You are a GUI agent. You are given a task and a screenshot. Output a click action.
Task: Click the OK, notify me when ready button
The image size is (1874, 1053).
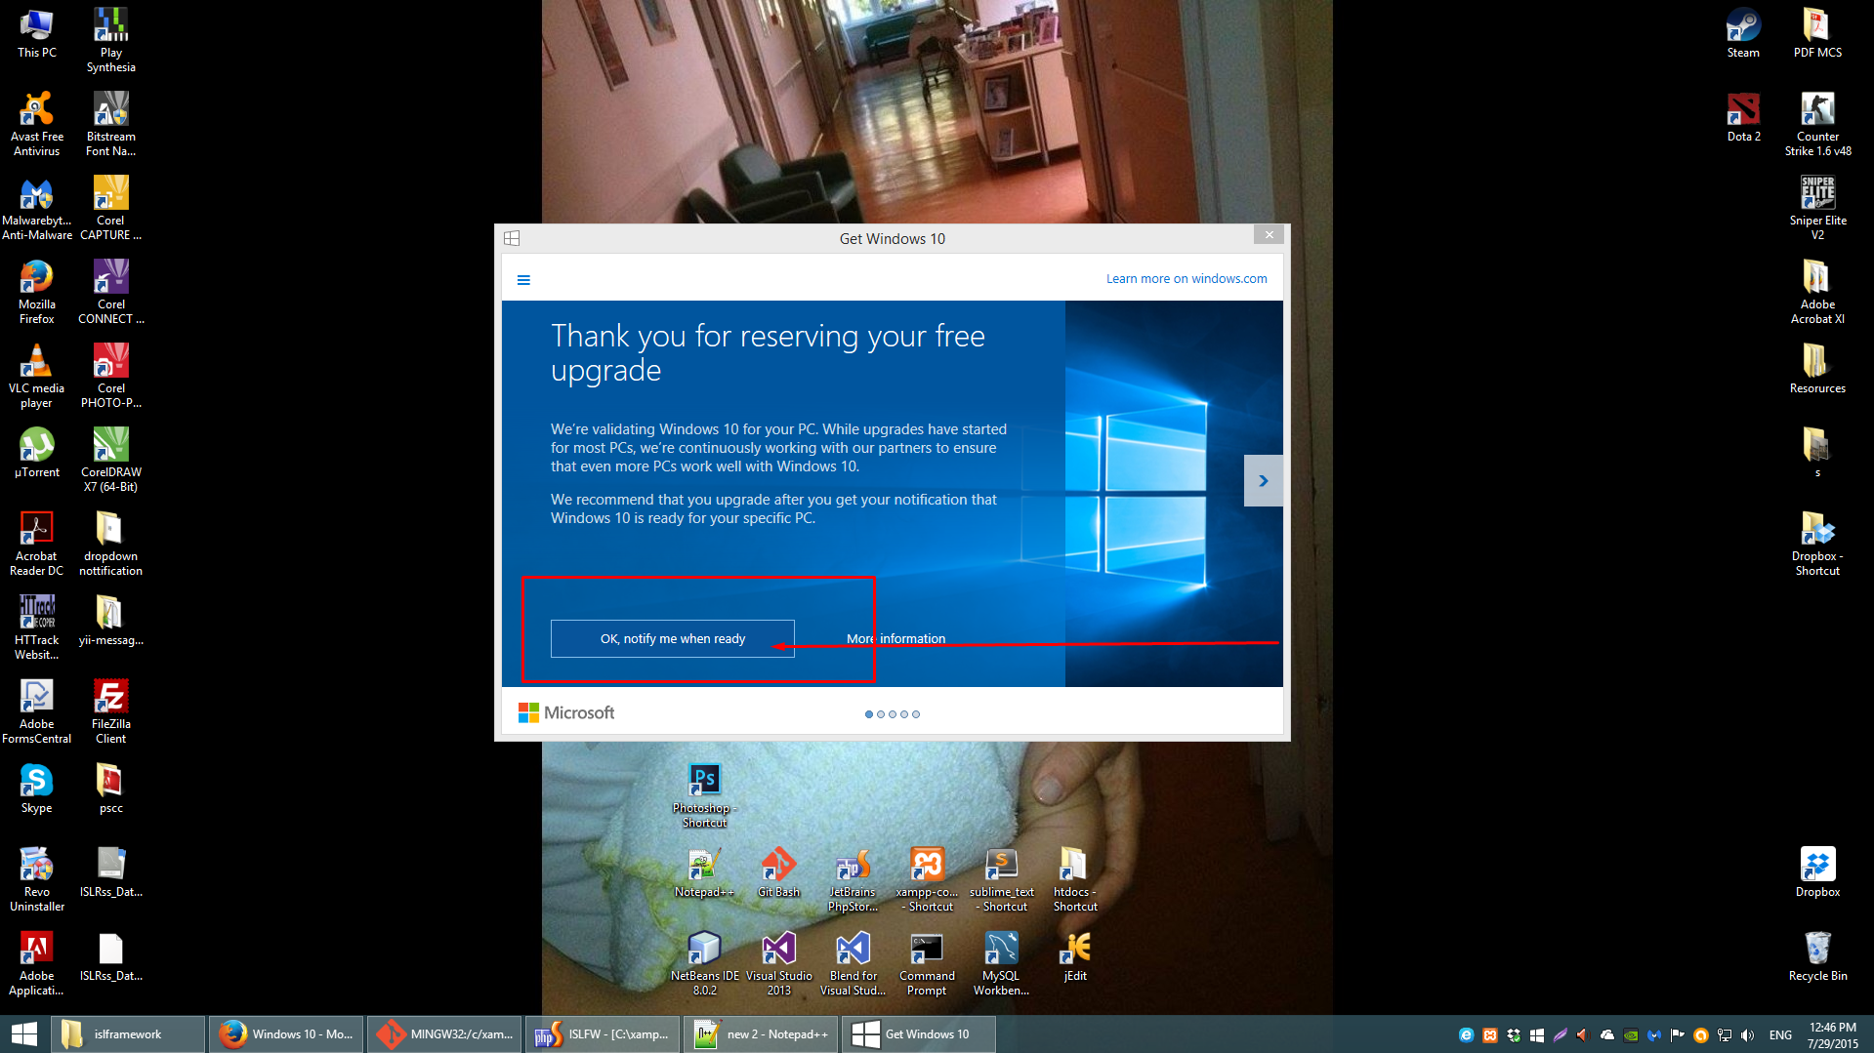[x=673, y=639]
